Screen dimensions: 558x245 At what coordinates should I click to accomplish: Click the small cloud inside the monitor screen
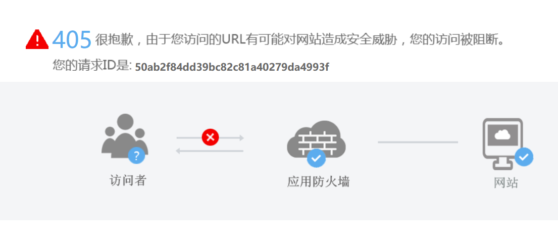502,134
